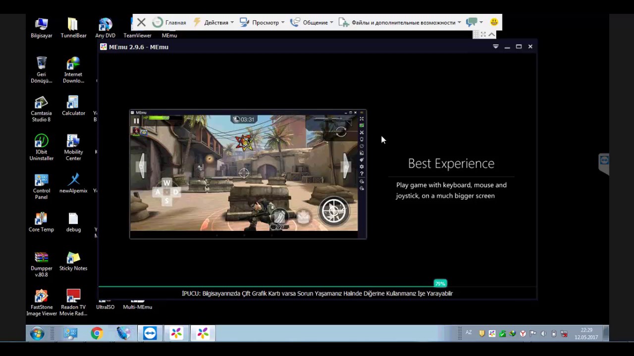The width and height of the screenshot is (634, 356).
Task: Collapse the TeamViewer toolbar with the chevron
Action: (491, 34)
